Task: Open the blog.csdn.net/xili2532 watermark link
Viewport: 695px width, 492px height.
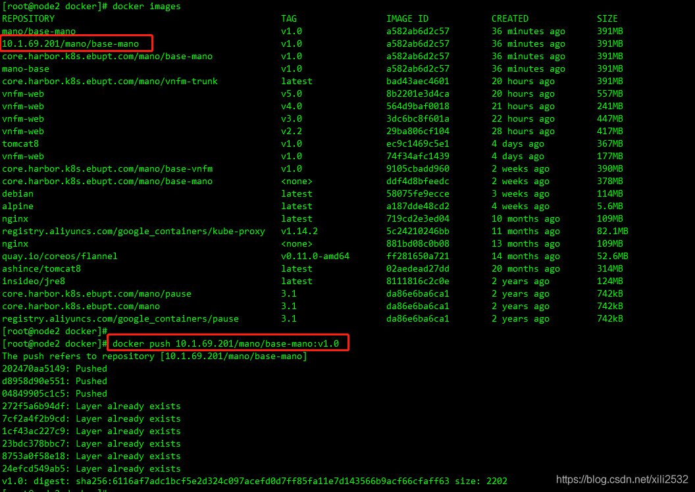Action: click(x=622, y=479)
